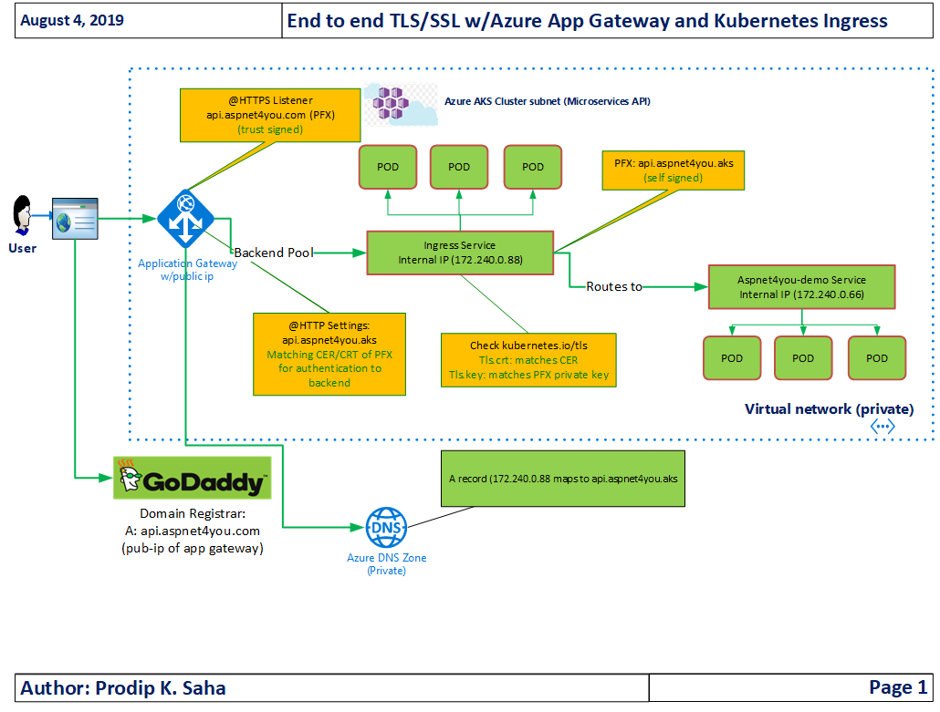Select the A record 172.240.0.88 box
The height and width of the screenshot is (712, 940).
563,479
